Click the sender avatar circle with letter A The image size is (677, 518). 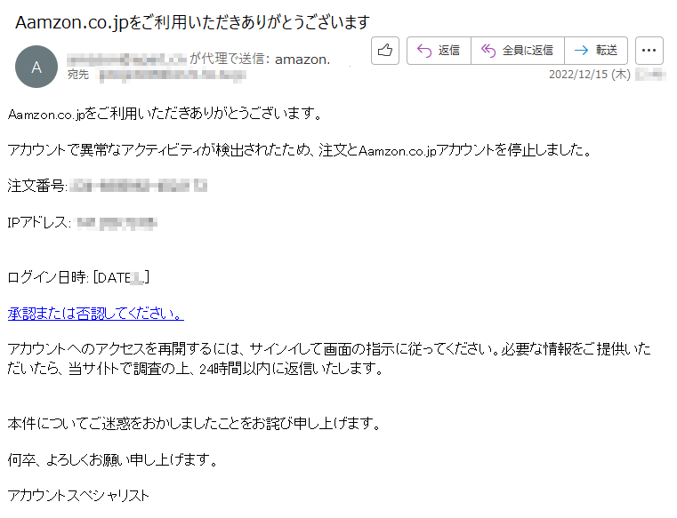pos(36,67)
